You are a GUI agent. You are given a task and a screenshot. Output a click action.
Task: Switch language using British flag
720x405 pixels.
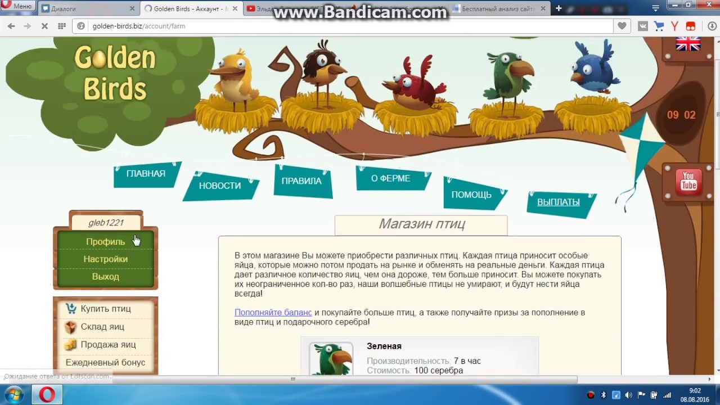(x=687, y=44)
